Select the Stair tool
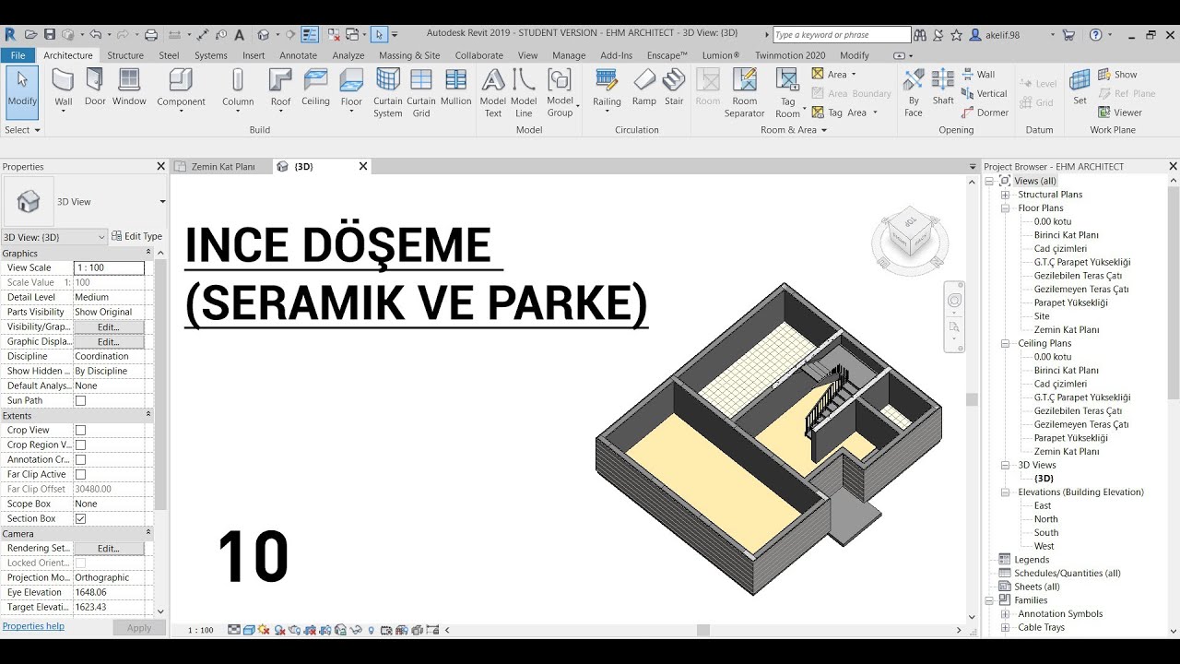 (x=674, y=88)
